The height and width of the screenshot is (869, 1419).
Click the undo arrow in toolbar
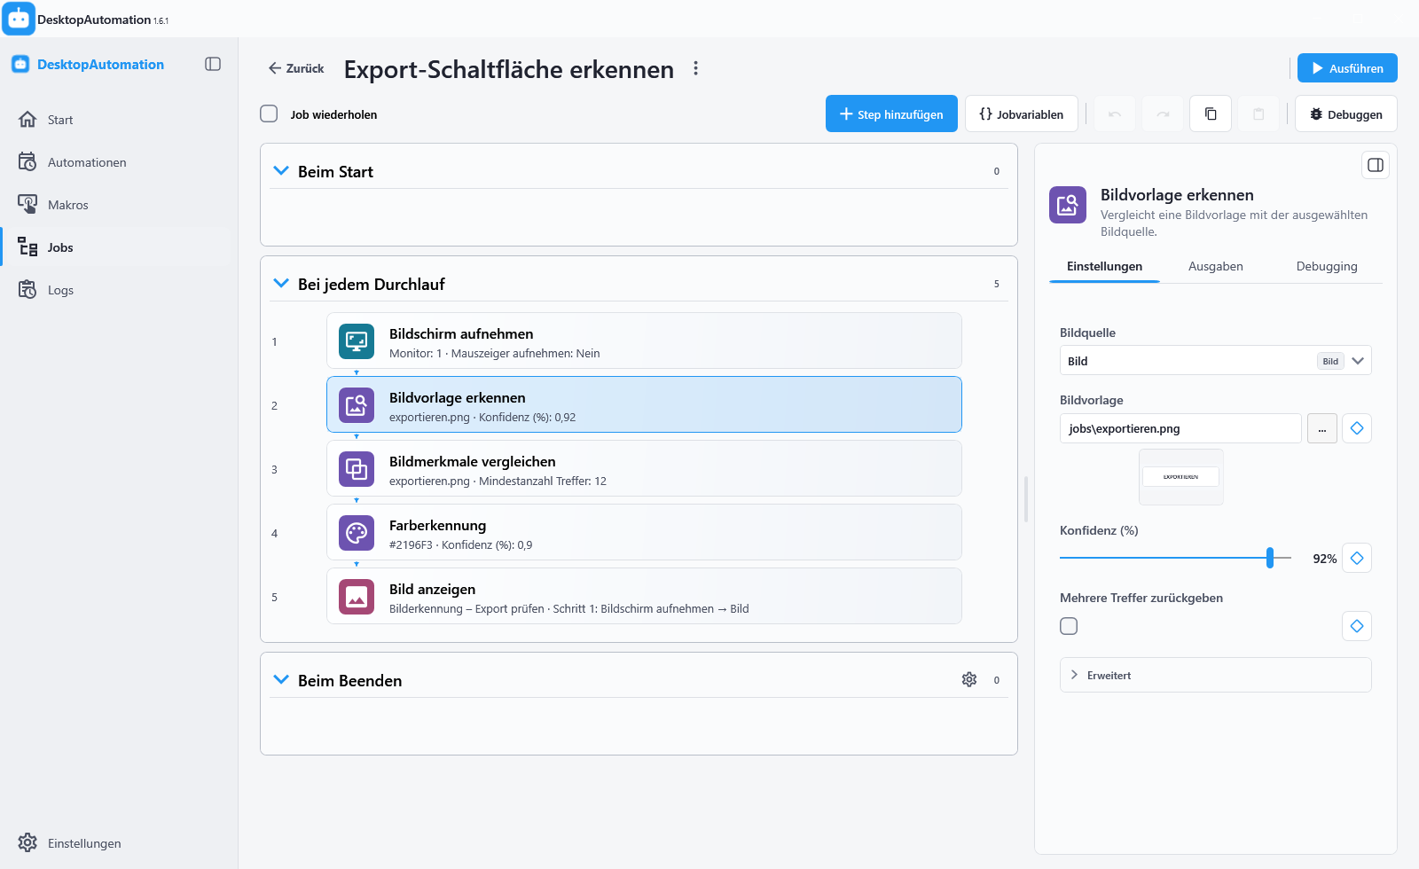point(1115,114)
